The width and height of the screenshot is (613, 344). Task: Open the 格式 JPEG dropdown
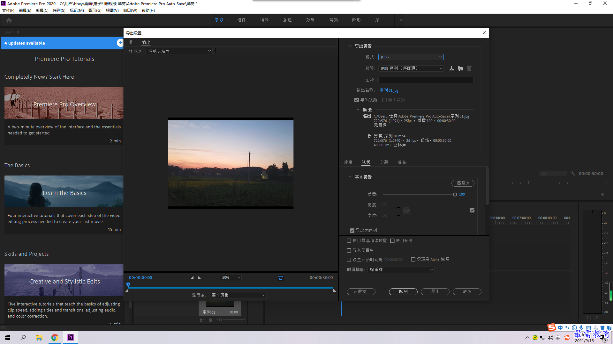coord(411,57)
